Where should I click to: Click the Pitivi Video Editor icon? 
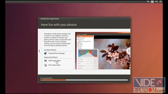[x=45, y=65]
